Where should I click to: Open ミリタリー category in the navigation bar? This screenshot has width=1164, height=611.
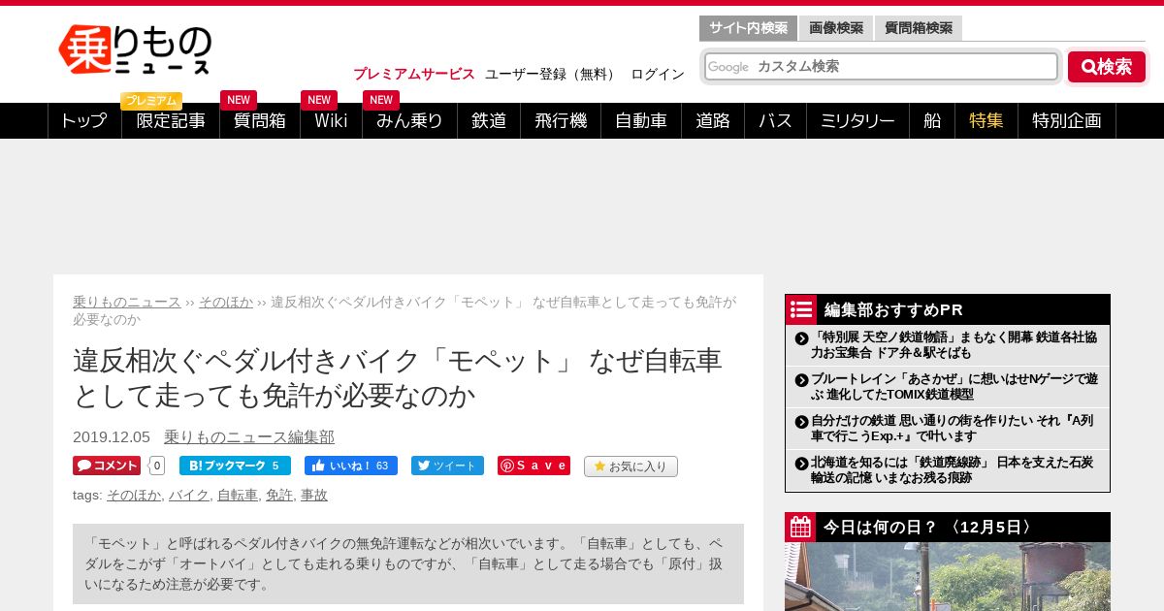(857, 120)
